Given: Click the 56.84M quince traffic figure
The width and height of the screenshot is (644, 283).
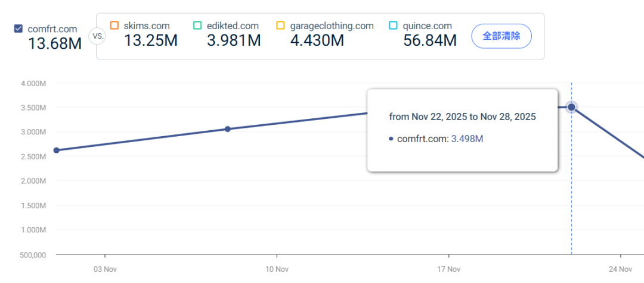Looking at the screenshot, I should (429, 40).
